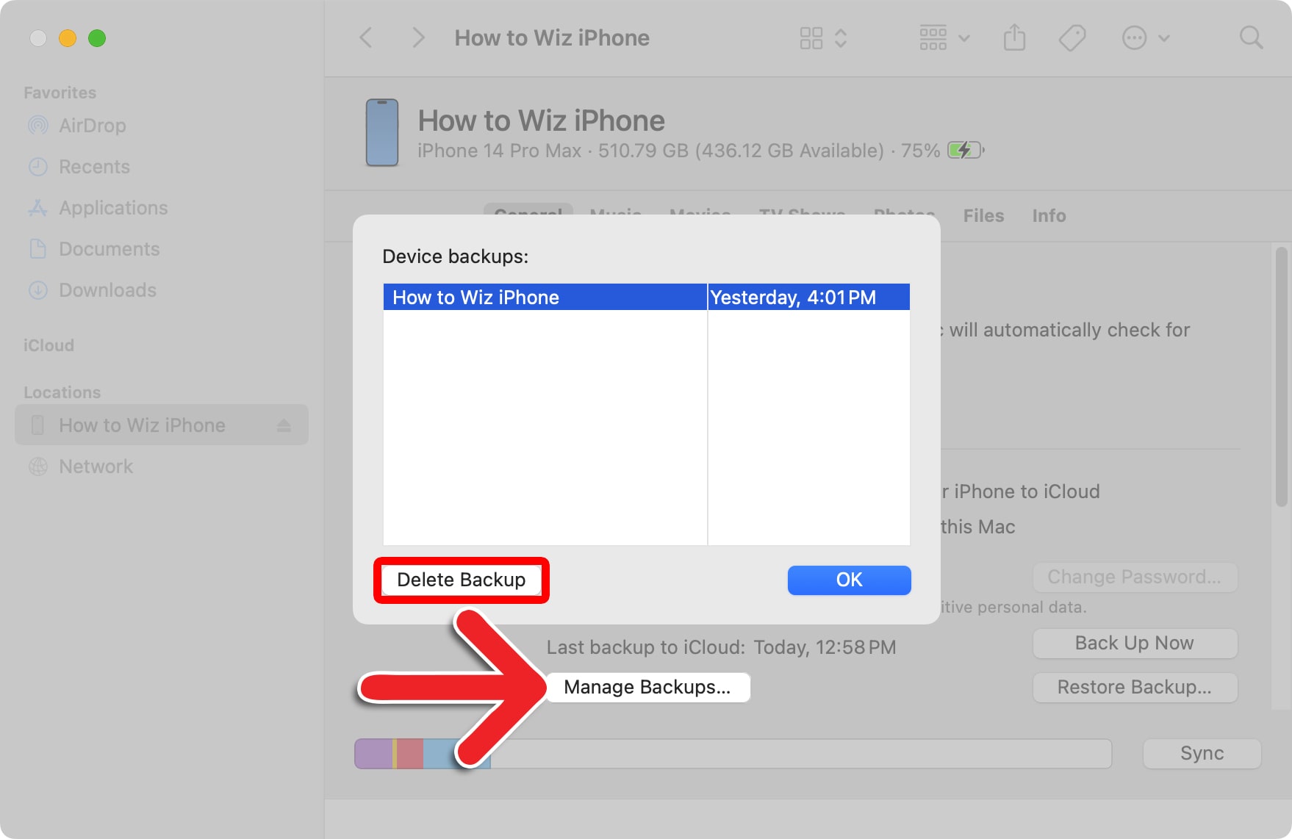The width and height of the screenshot is (1292, 839).
Task: Switch to the Info tab
Action: [x=1049, y=215]
